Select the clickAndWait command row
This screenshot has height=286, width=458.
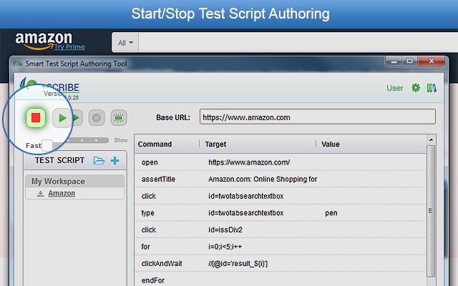pos(281,264)
